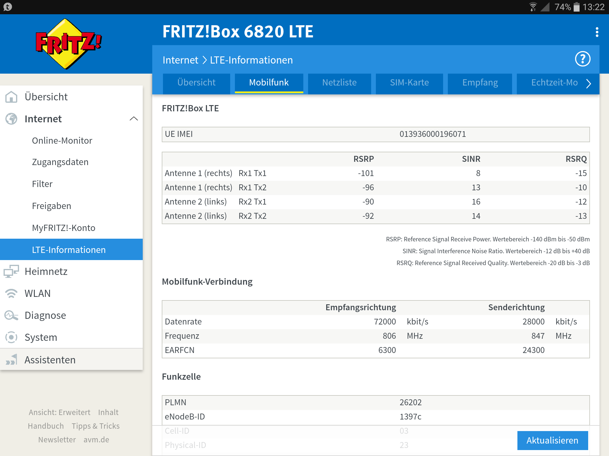Click the Assistenten wizard icon
Image resolution: width=609 pixels, height=456 pixels.
coord(11,360)
